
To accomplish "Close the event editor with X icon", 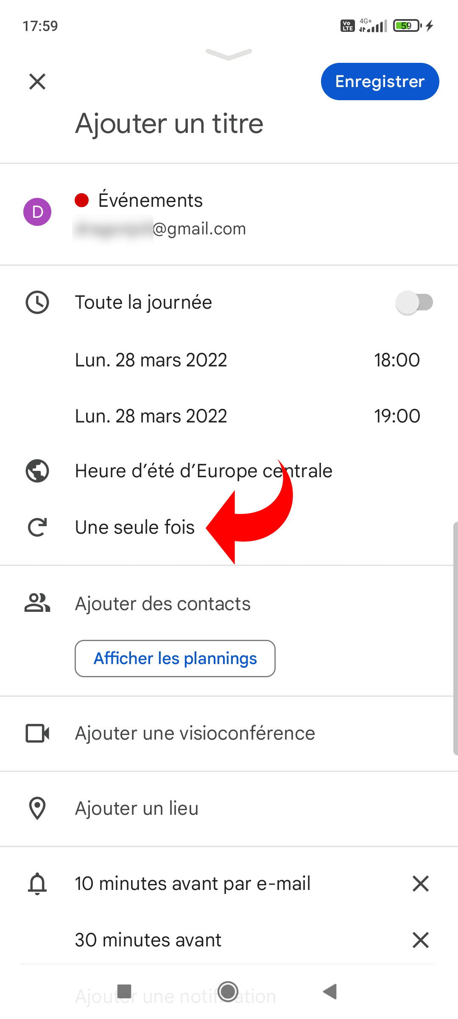I will point(37,82).
